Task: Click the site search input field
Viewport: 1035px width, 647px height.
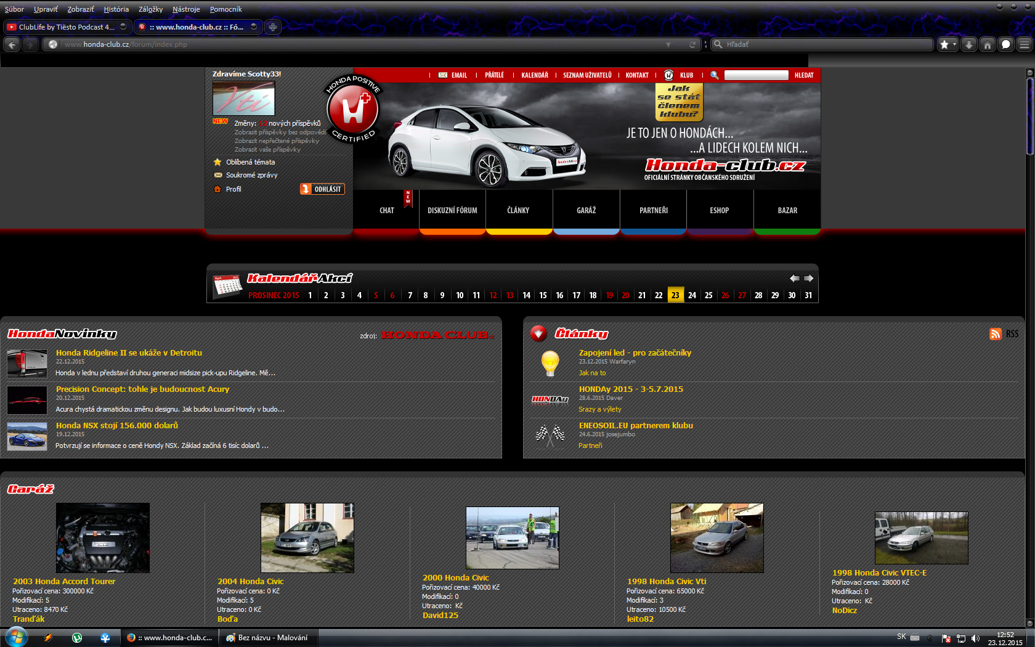Action: [756, 75]
